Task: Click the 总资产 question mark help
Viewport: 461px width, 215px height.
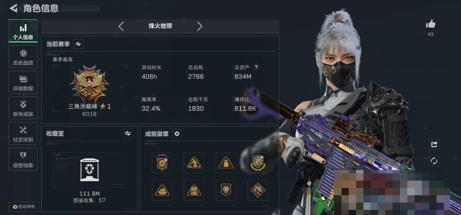Action: pos(256,67)
